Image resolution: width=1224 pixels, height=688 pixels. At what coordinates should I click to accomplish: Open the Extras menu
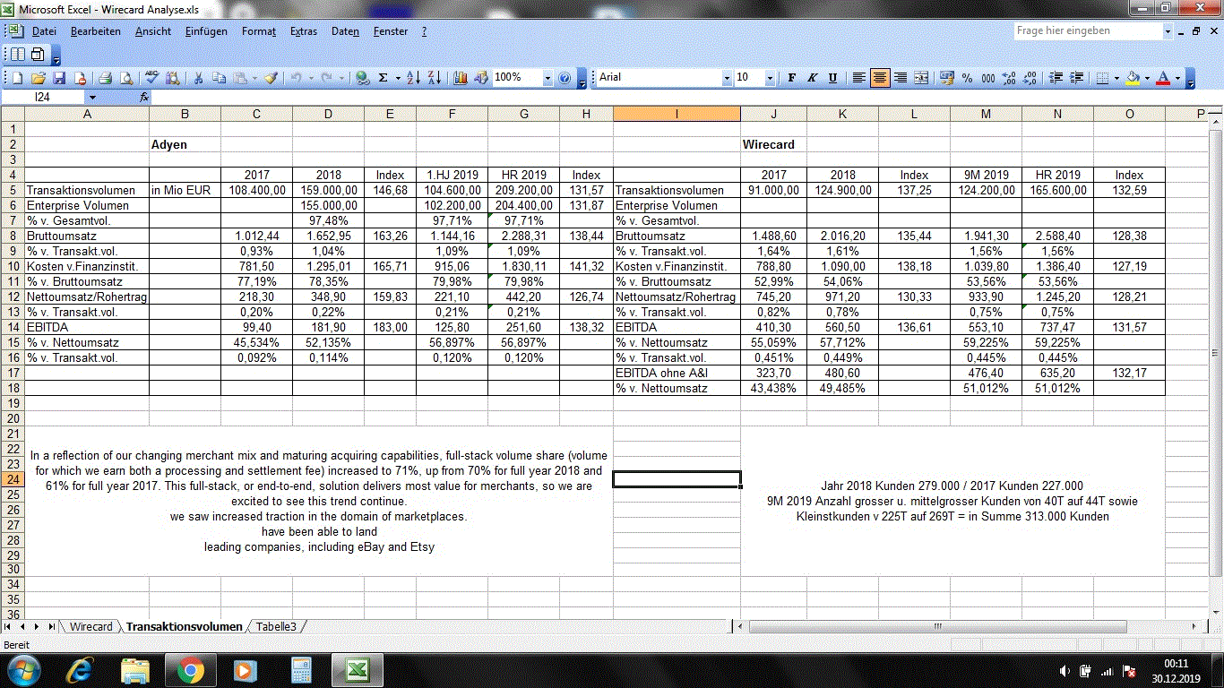[x=304, y=31]
